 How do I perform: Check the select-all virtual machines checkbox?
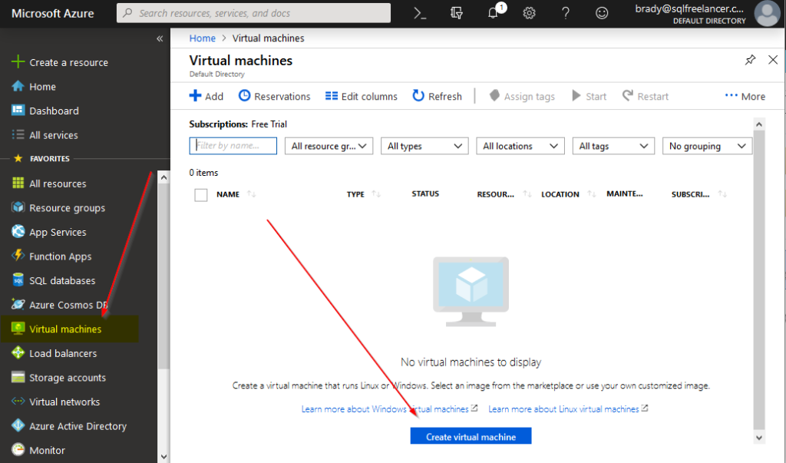(200, 194)
